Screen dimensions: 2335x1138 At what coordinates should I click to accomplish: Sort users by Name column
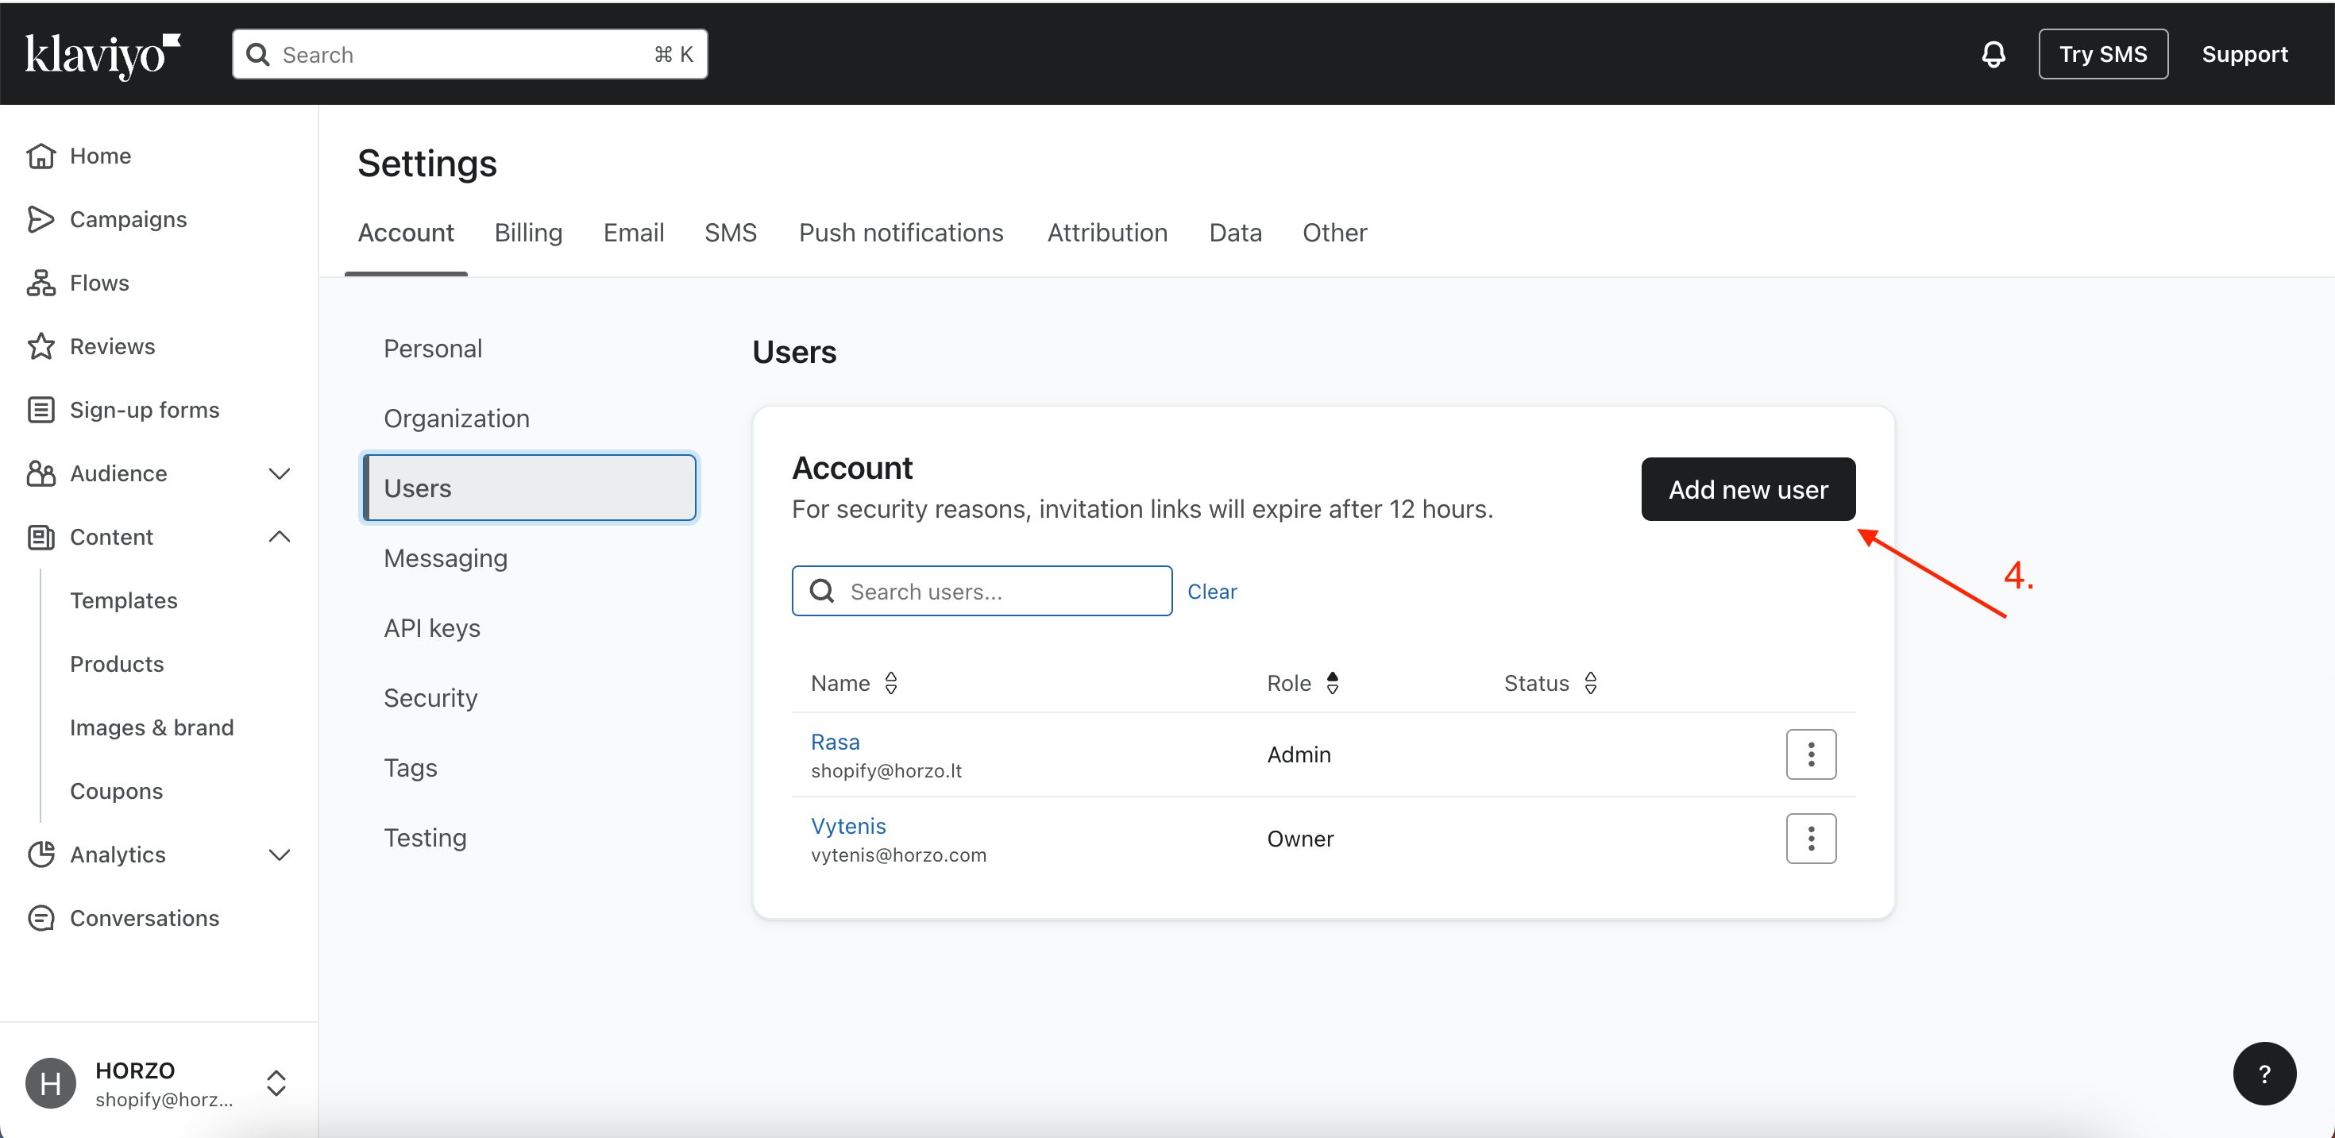click(890, 683)
